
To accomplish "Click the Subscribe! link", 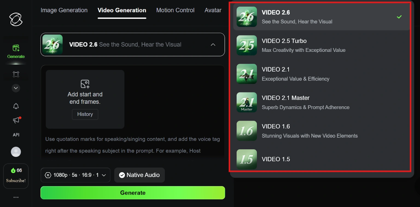I will click(16, 180).
